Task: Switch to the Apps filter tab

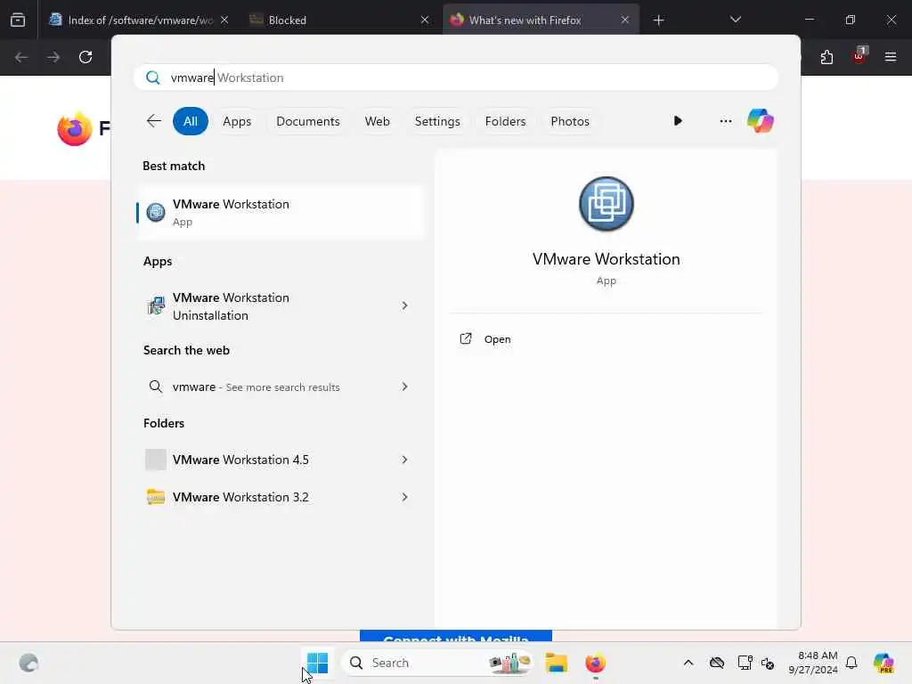Action: point(237,121)
